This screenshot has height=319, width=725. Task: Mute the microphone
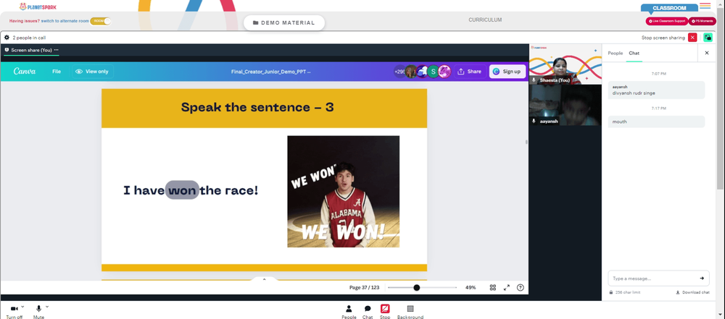[x=39, y=311]
